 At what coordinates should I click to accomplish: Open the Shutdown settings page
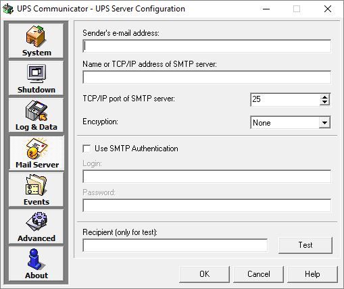coord(36,78)
